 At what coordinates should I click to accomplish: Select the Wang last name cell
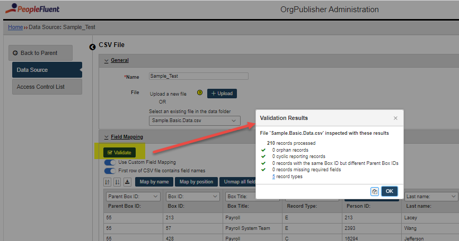coord(430,228)
